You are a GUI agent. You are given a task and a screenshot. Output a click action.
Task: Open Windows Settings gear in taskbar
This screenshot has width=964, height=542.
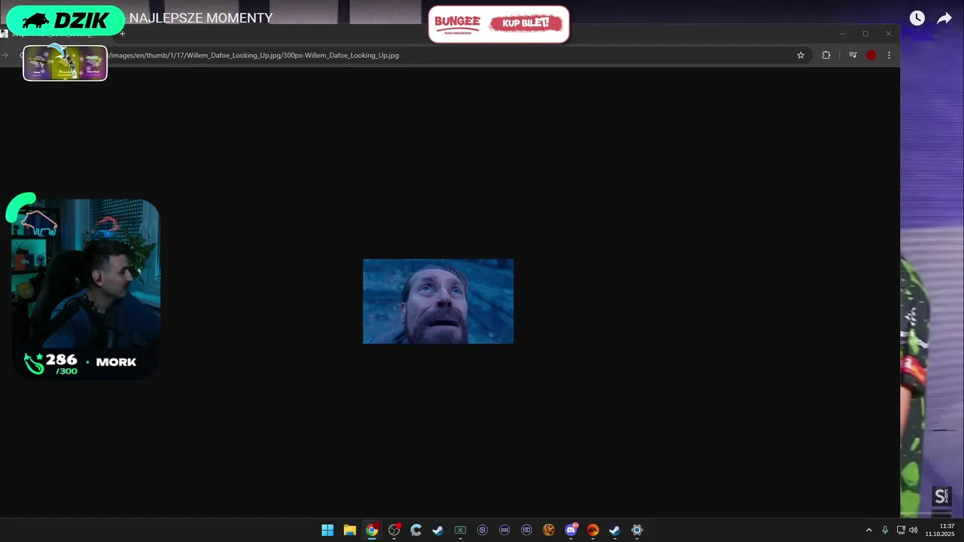637,530
